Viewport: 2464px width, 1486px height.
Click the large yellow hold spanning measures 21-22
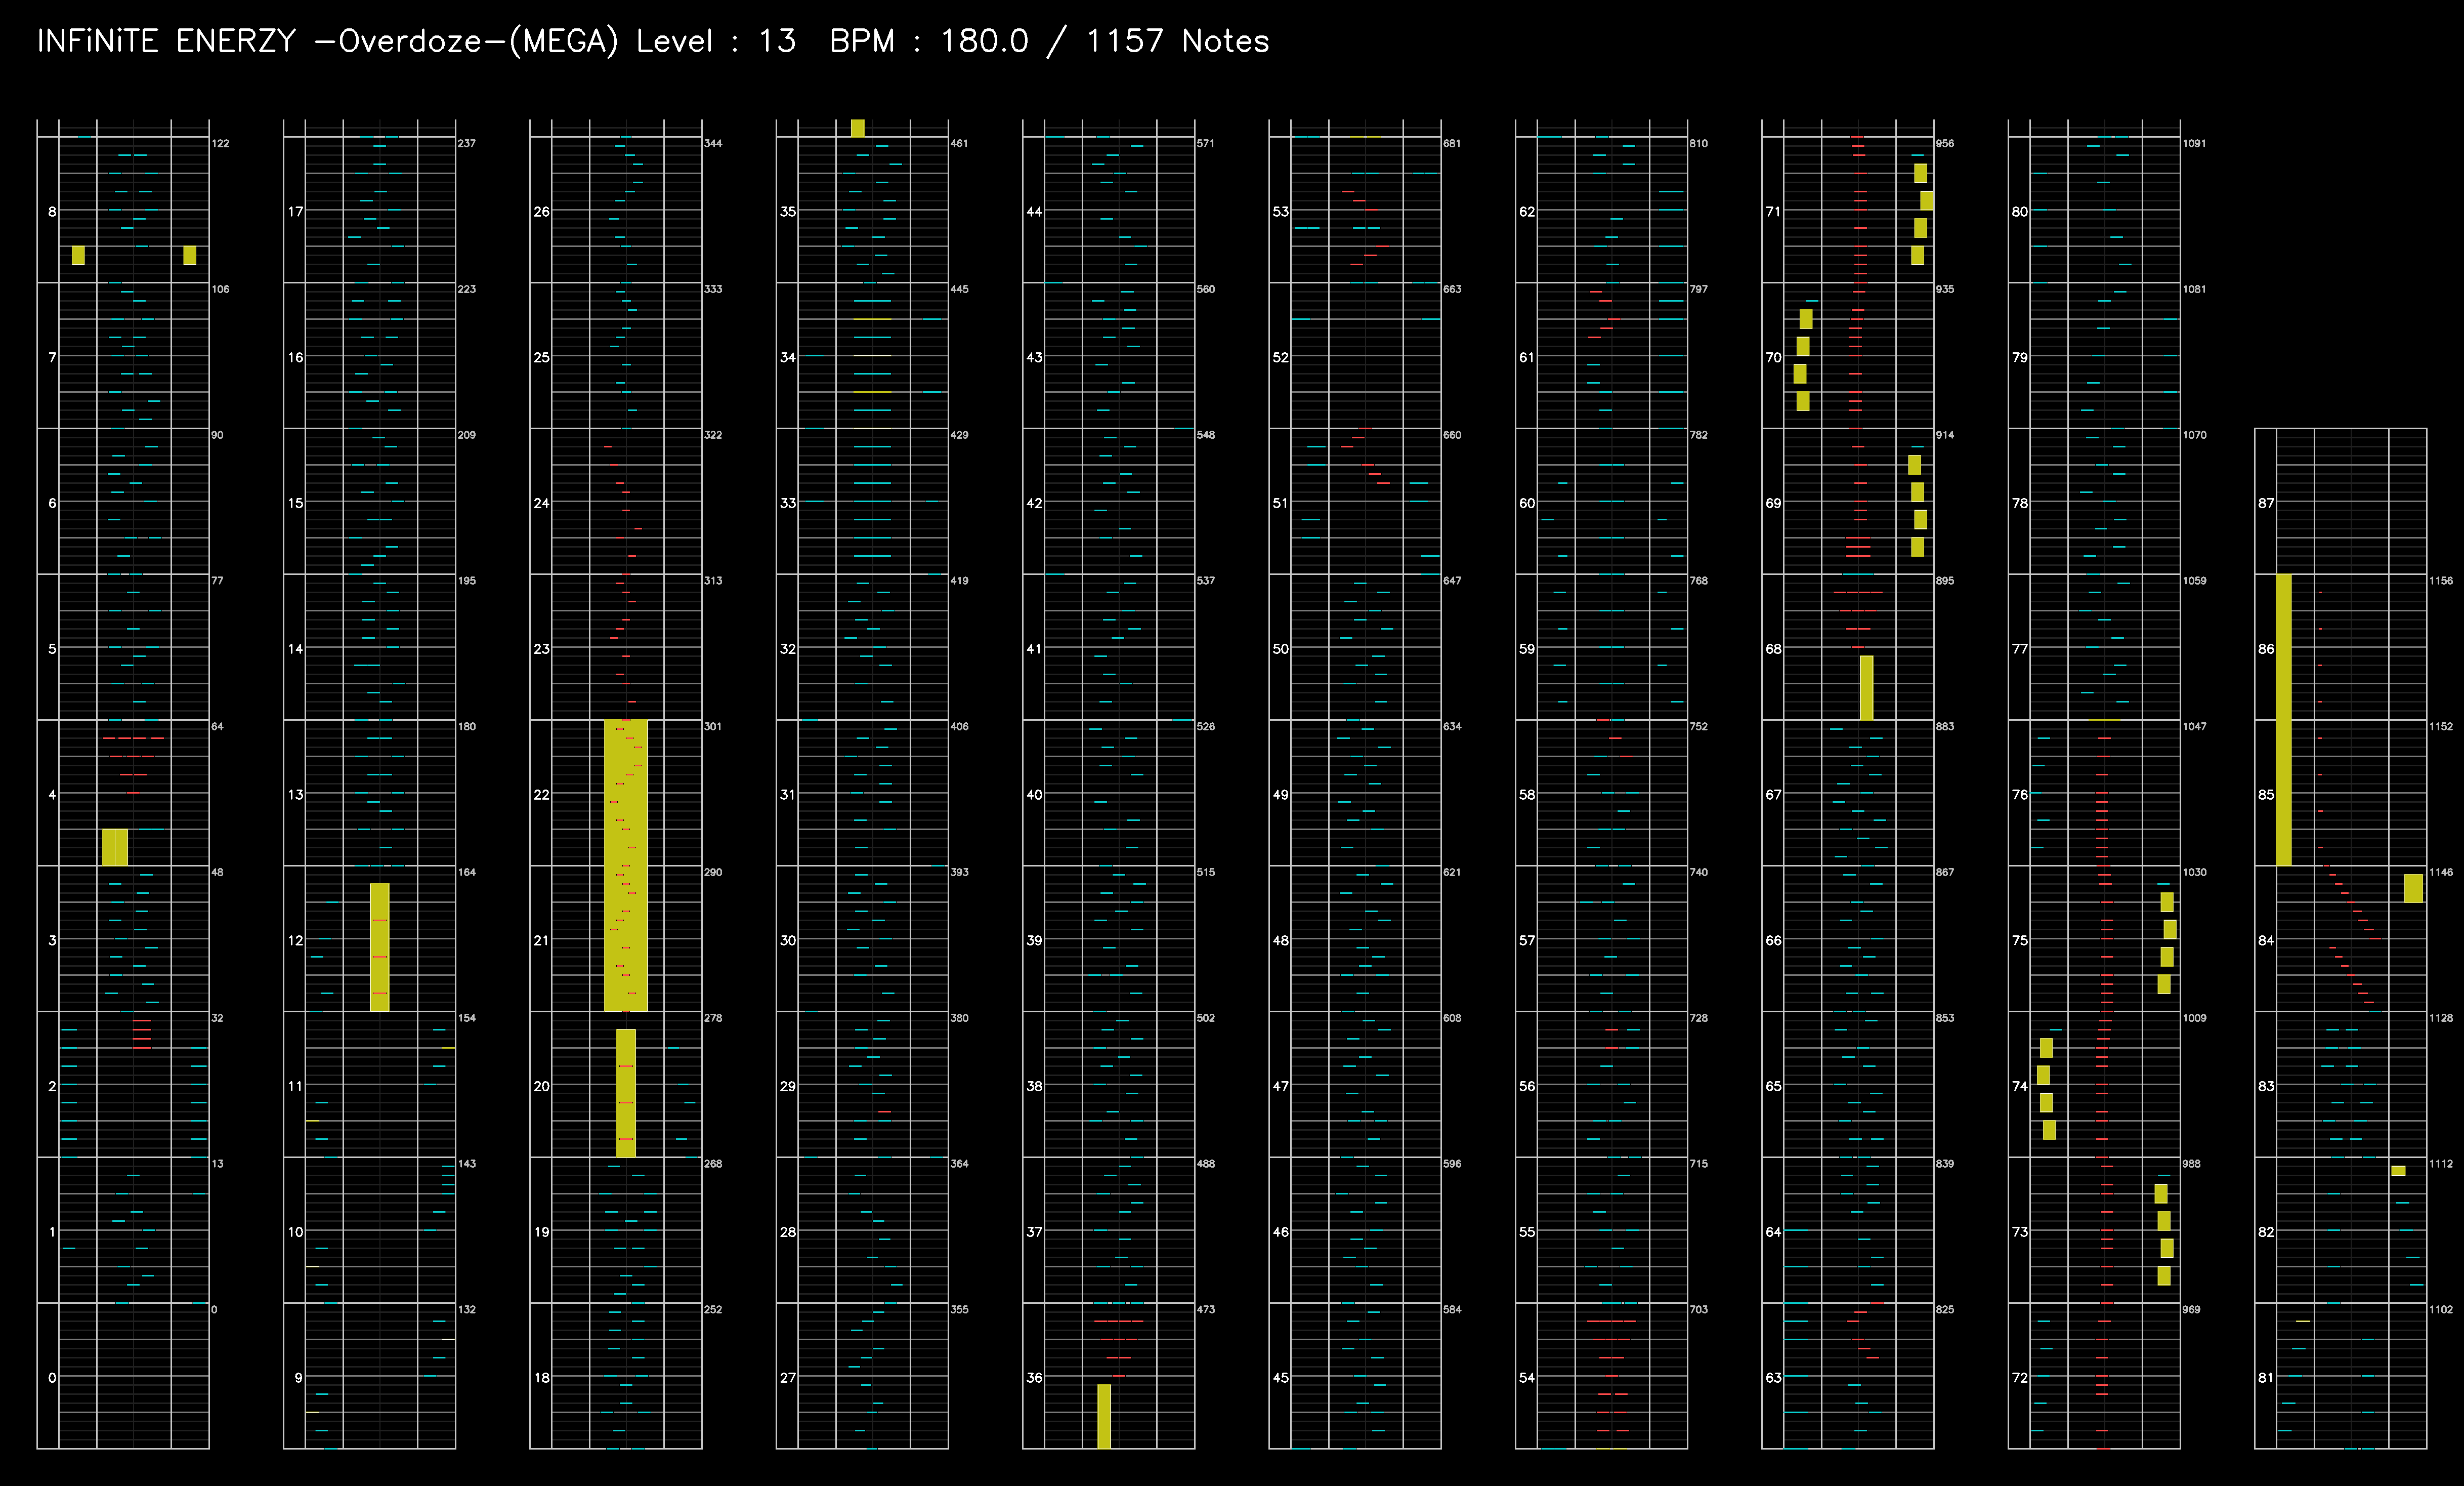[x=626, y=865]
